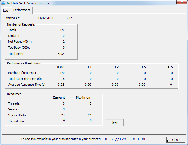188x145 pixels.
Task: Click the NetTalk app icon in title bar
Action: coord(3,3)
